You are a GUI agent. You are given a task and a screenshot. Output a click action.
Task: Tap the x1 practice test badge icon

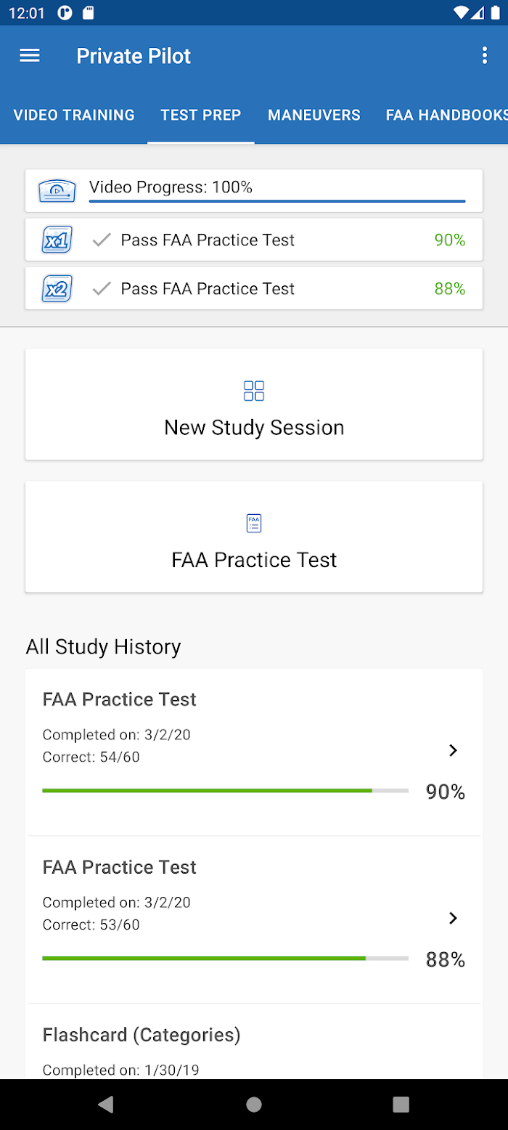57,240
